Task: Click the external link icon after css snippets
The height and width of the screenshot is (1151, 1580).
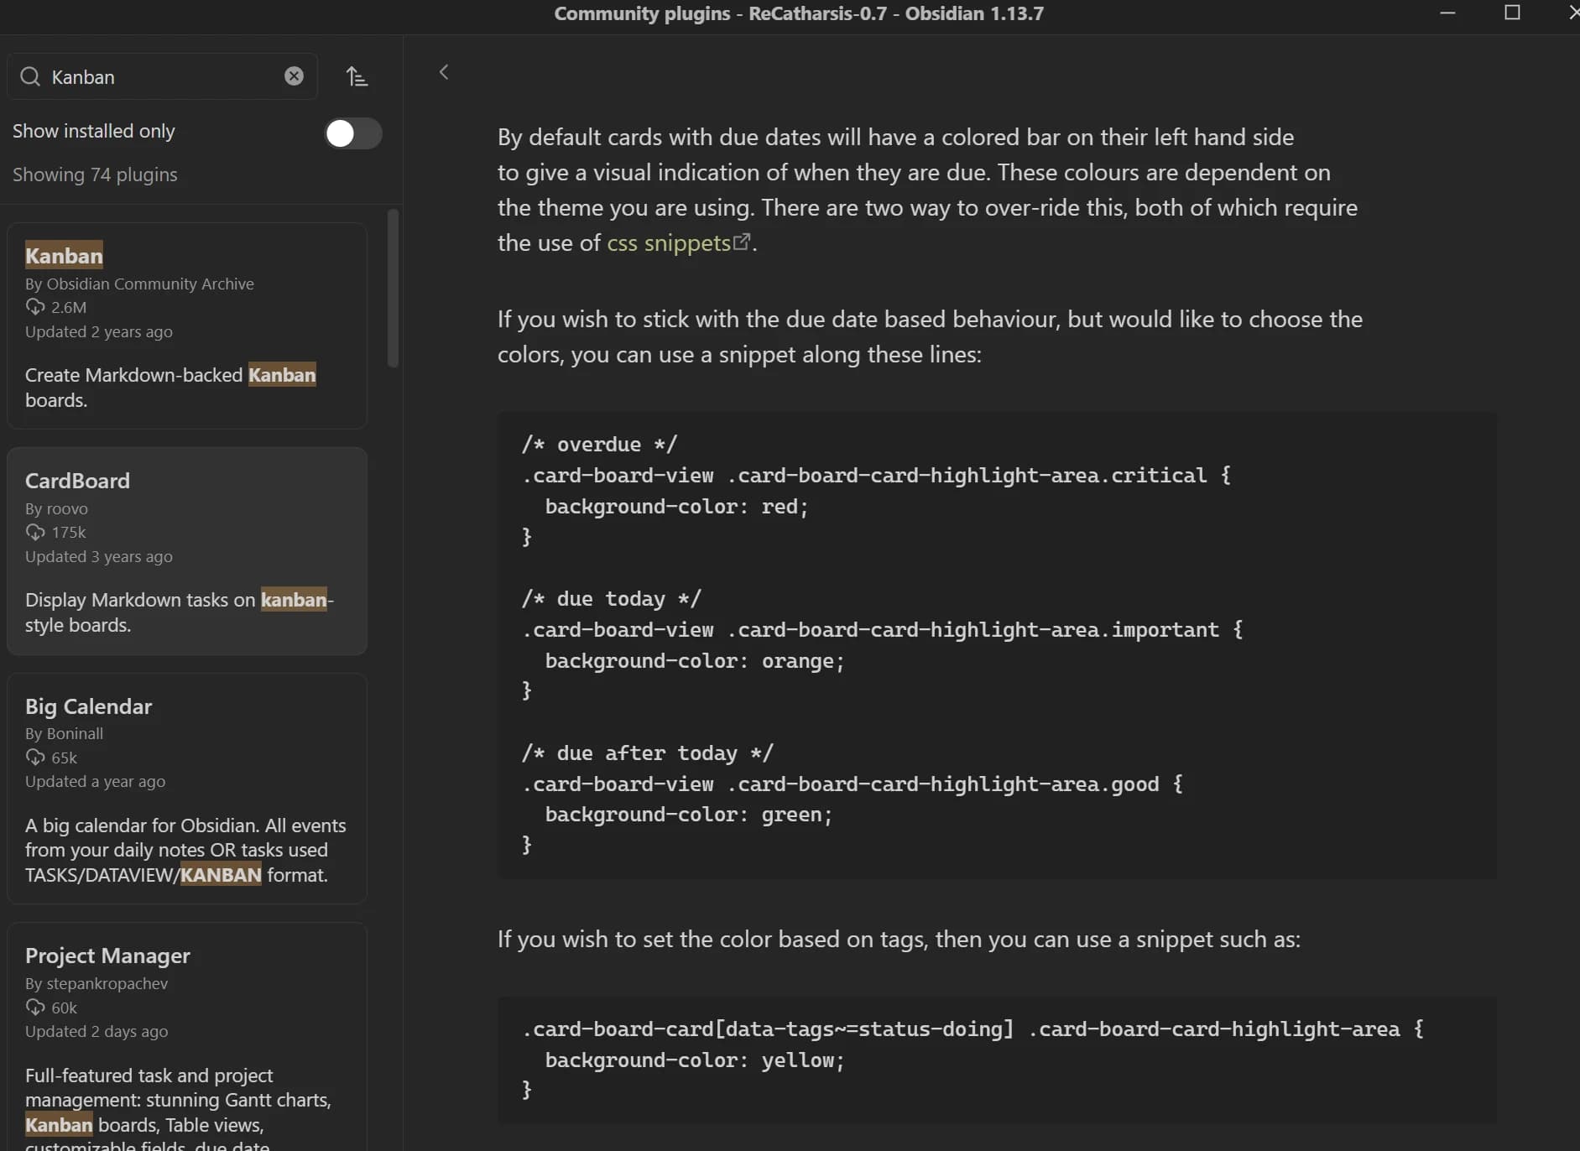Action: click(x=742, y=242)
